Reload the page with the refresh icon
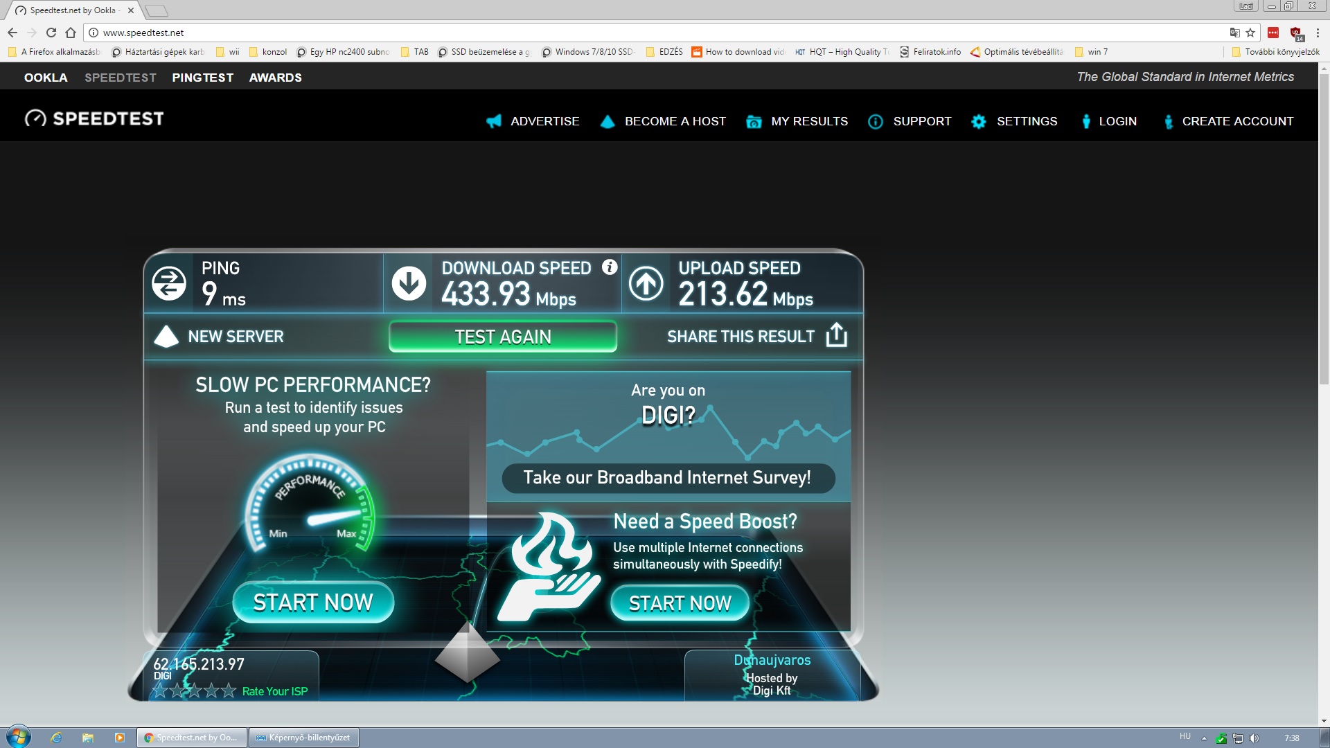Viewport: 1330px width, 748px height. click(x=51, y=33)
